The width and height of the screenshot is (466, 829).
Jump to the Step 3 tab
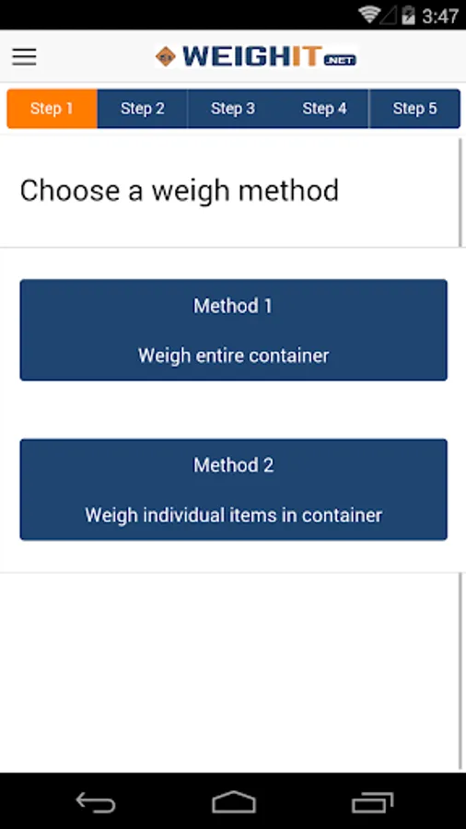233,109
